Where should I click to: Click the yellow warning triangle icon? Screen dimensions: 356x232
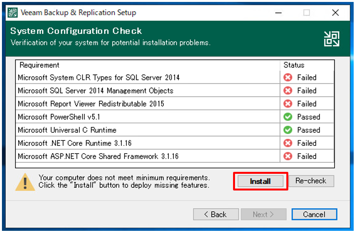(x=25, y=182)
